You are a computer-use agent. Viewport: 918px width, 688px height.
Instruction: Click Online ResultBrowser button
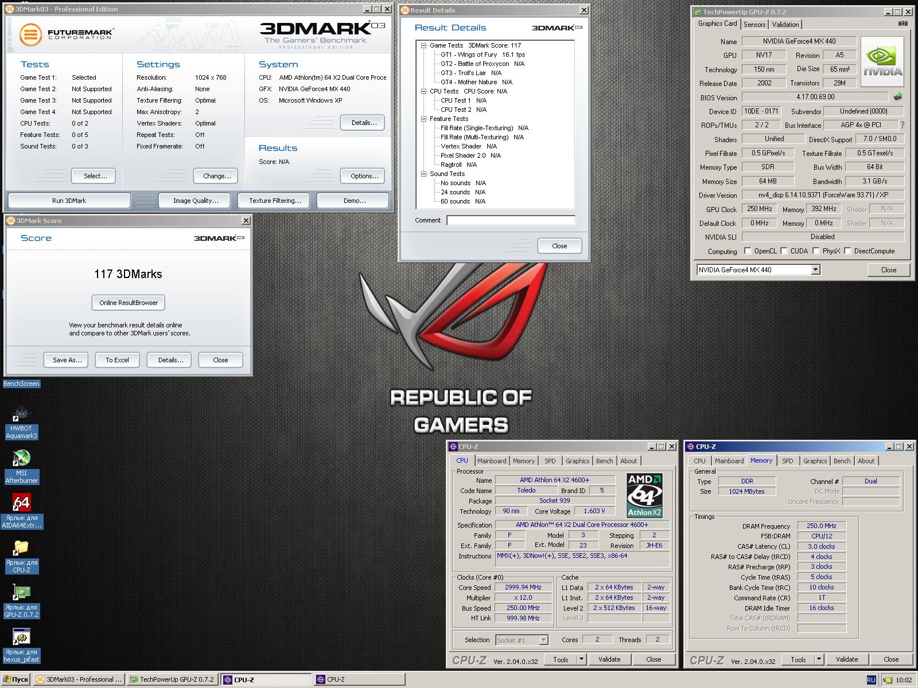click(129, 303)
